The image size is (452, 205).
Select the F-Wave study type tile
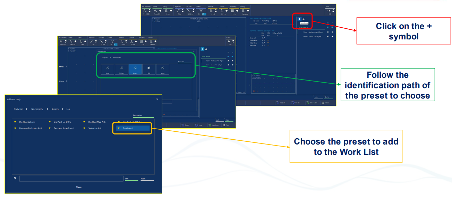click(x=121, y=69)
